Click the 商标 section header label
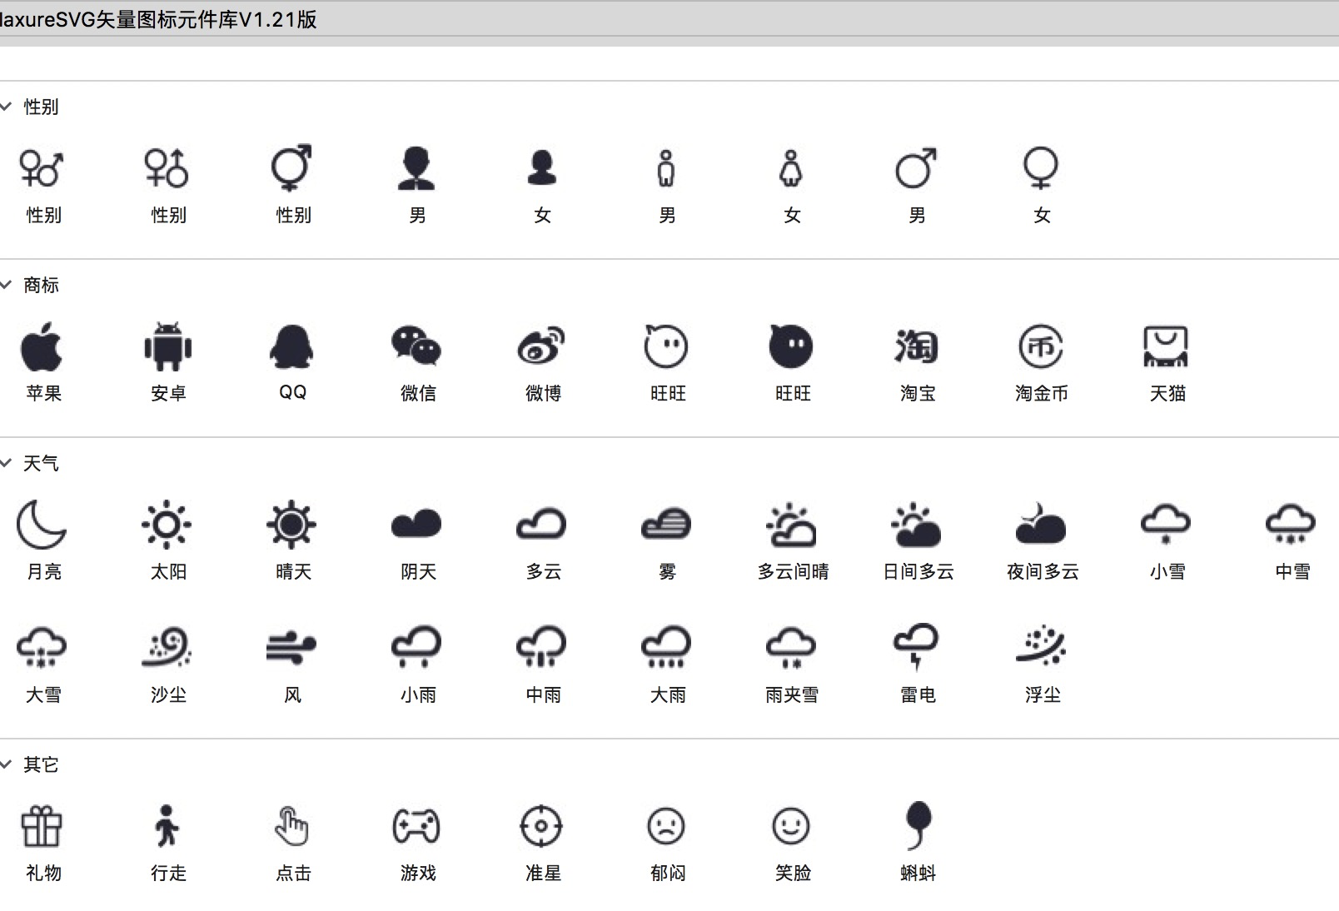The image size is (1339, 911). click(x=41, y=285)
